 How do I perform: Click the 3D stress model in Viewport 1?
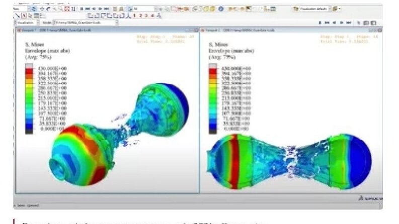tap(118, 135)
